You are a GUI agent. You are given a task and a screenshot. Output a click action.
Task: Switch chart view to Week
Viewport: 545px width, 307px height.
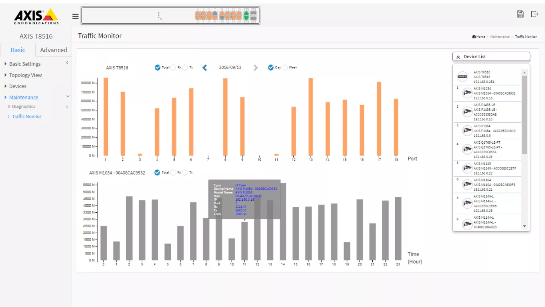[285, 68]
